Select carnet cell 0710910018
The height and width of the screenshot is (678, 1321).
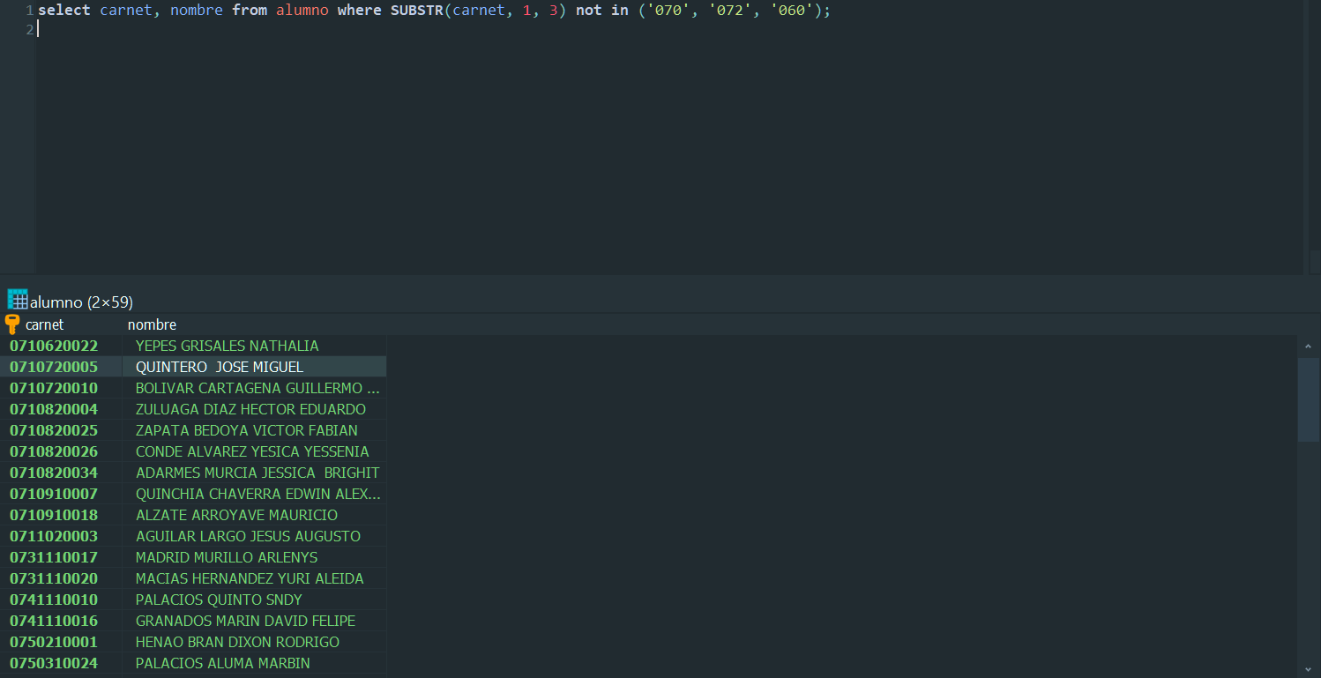point(54,515)
